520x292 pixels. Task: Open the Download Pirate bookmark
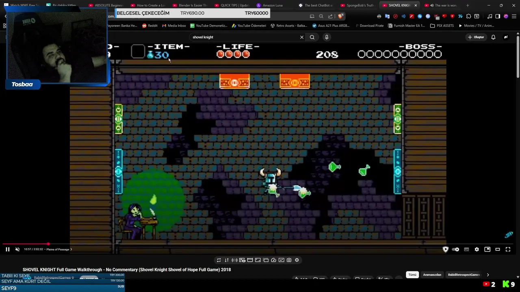click(x=369, y=26)
